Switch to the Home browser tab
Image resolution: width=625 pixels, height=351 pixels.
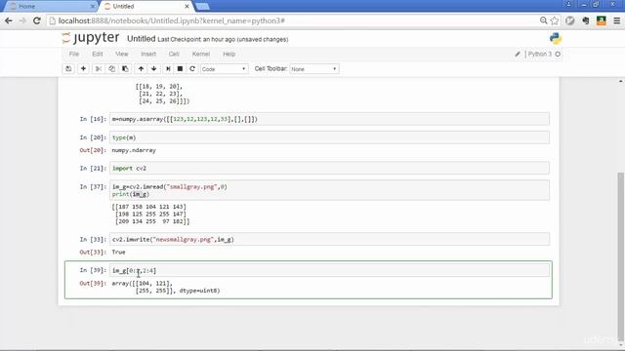click(x=50, y=7)
